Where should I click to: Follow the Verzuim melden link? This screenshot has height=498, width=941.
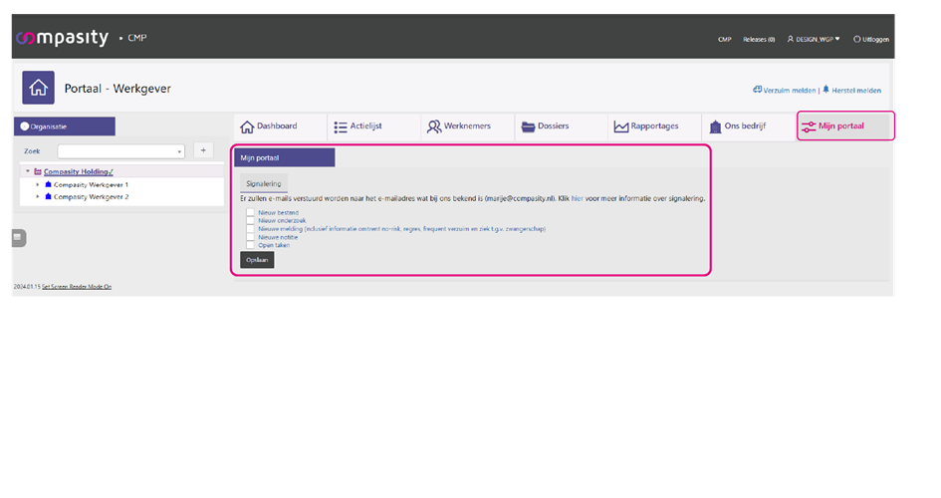pyautogui.click(x=790, y=90)
